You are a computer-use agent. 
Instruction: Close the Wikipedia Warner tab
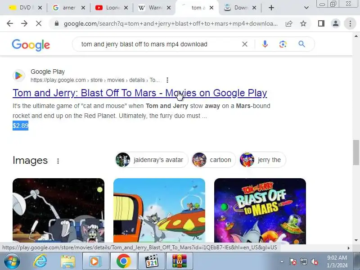(169, 8)
